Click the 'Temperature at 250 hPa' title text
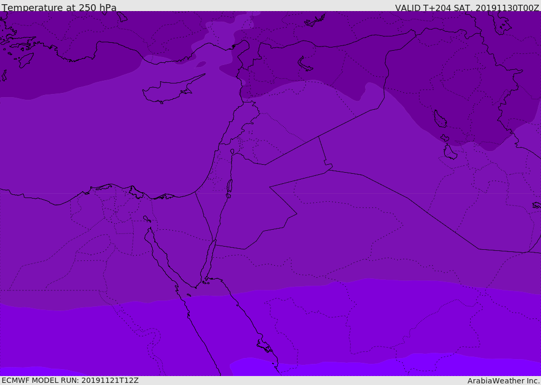The width and height of the screenshot is (541, 385). [x=59, y=7]
